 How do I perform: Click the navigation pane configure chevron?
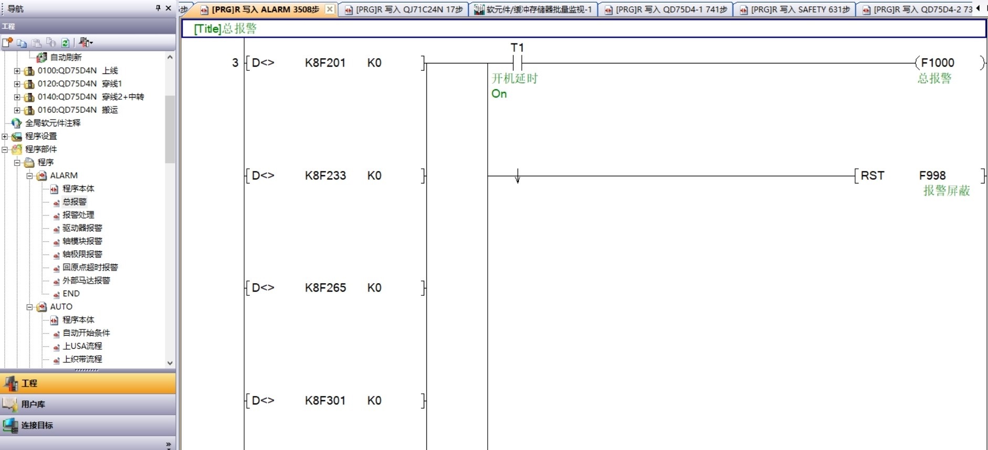169,444
